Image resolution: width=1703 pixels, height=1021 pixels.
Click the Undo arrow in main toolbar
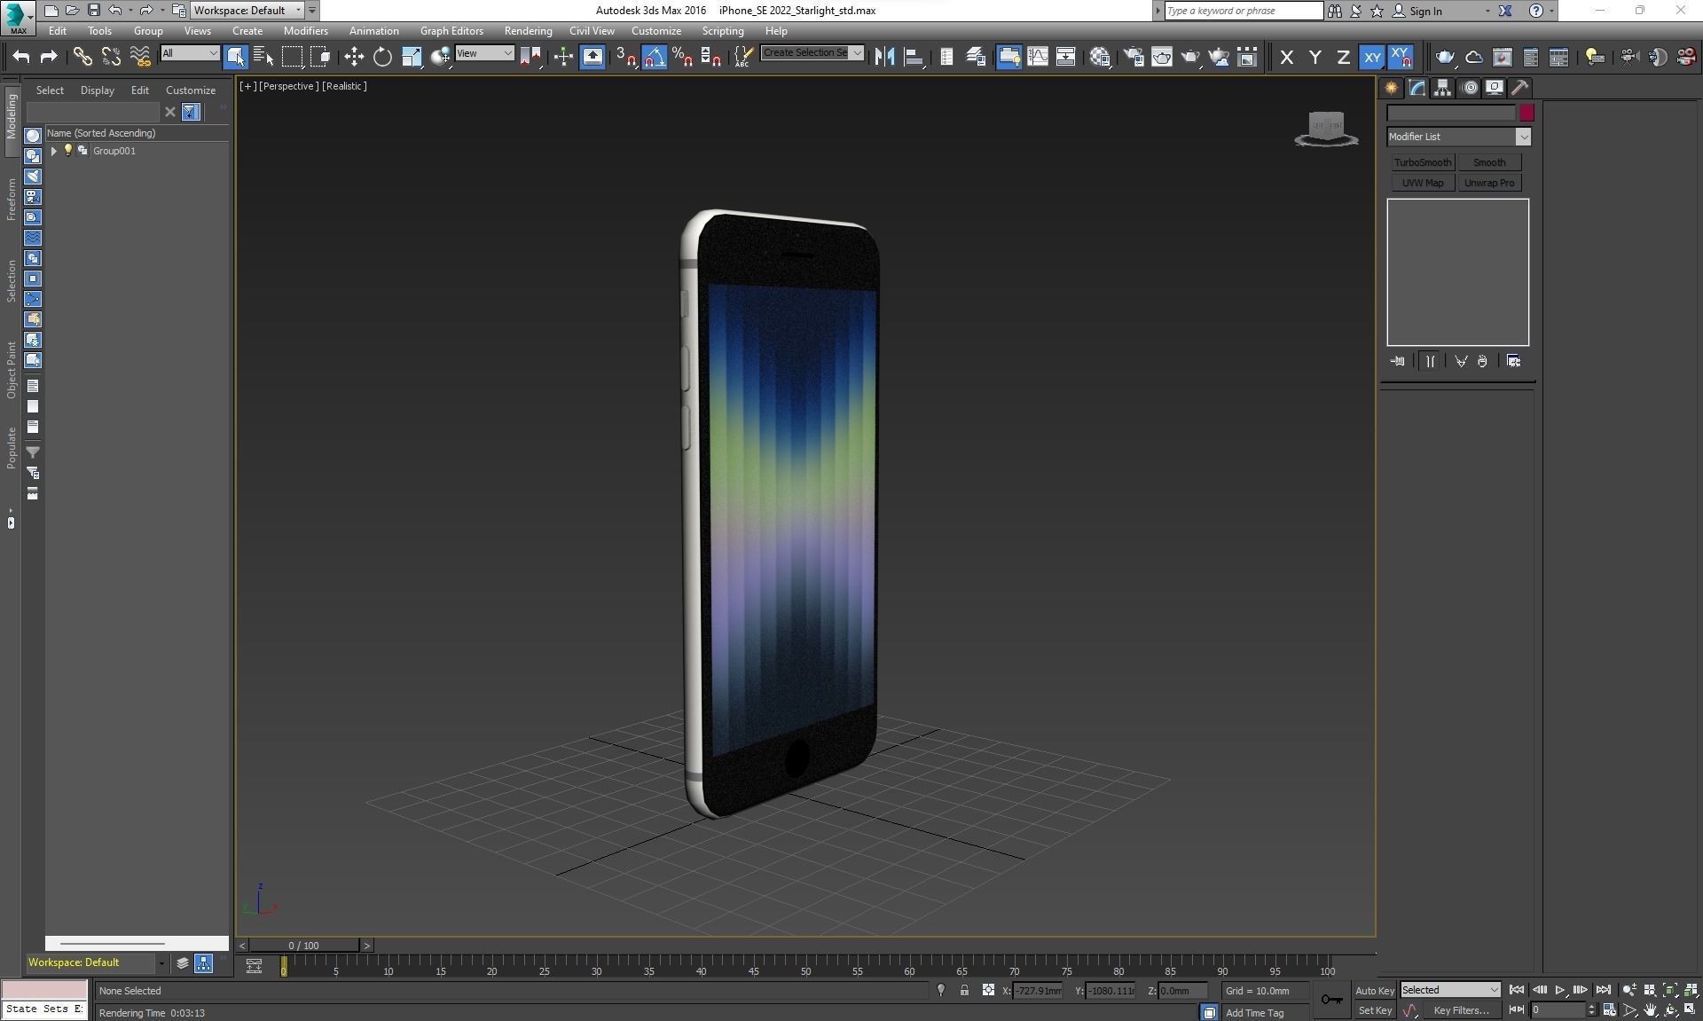[x=21, y=57]
